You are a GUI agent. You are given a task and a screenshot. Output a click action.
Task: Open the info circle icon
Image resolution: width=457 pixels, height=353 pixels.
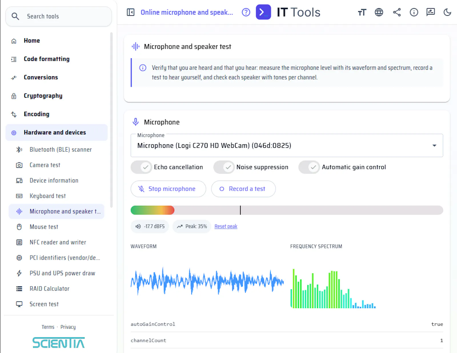[414, 12]
